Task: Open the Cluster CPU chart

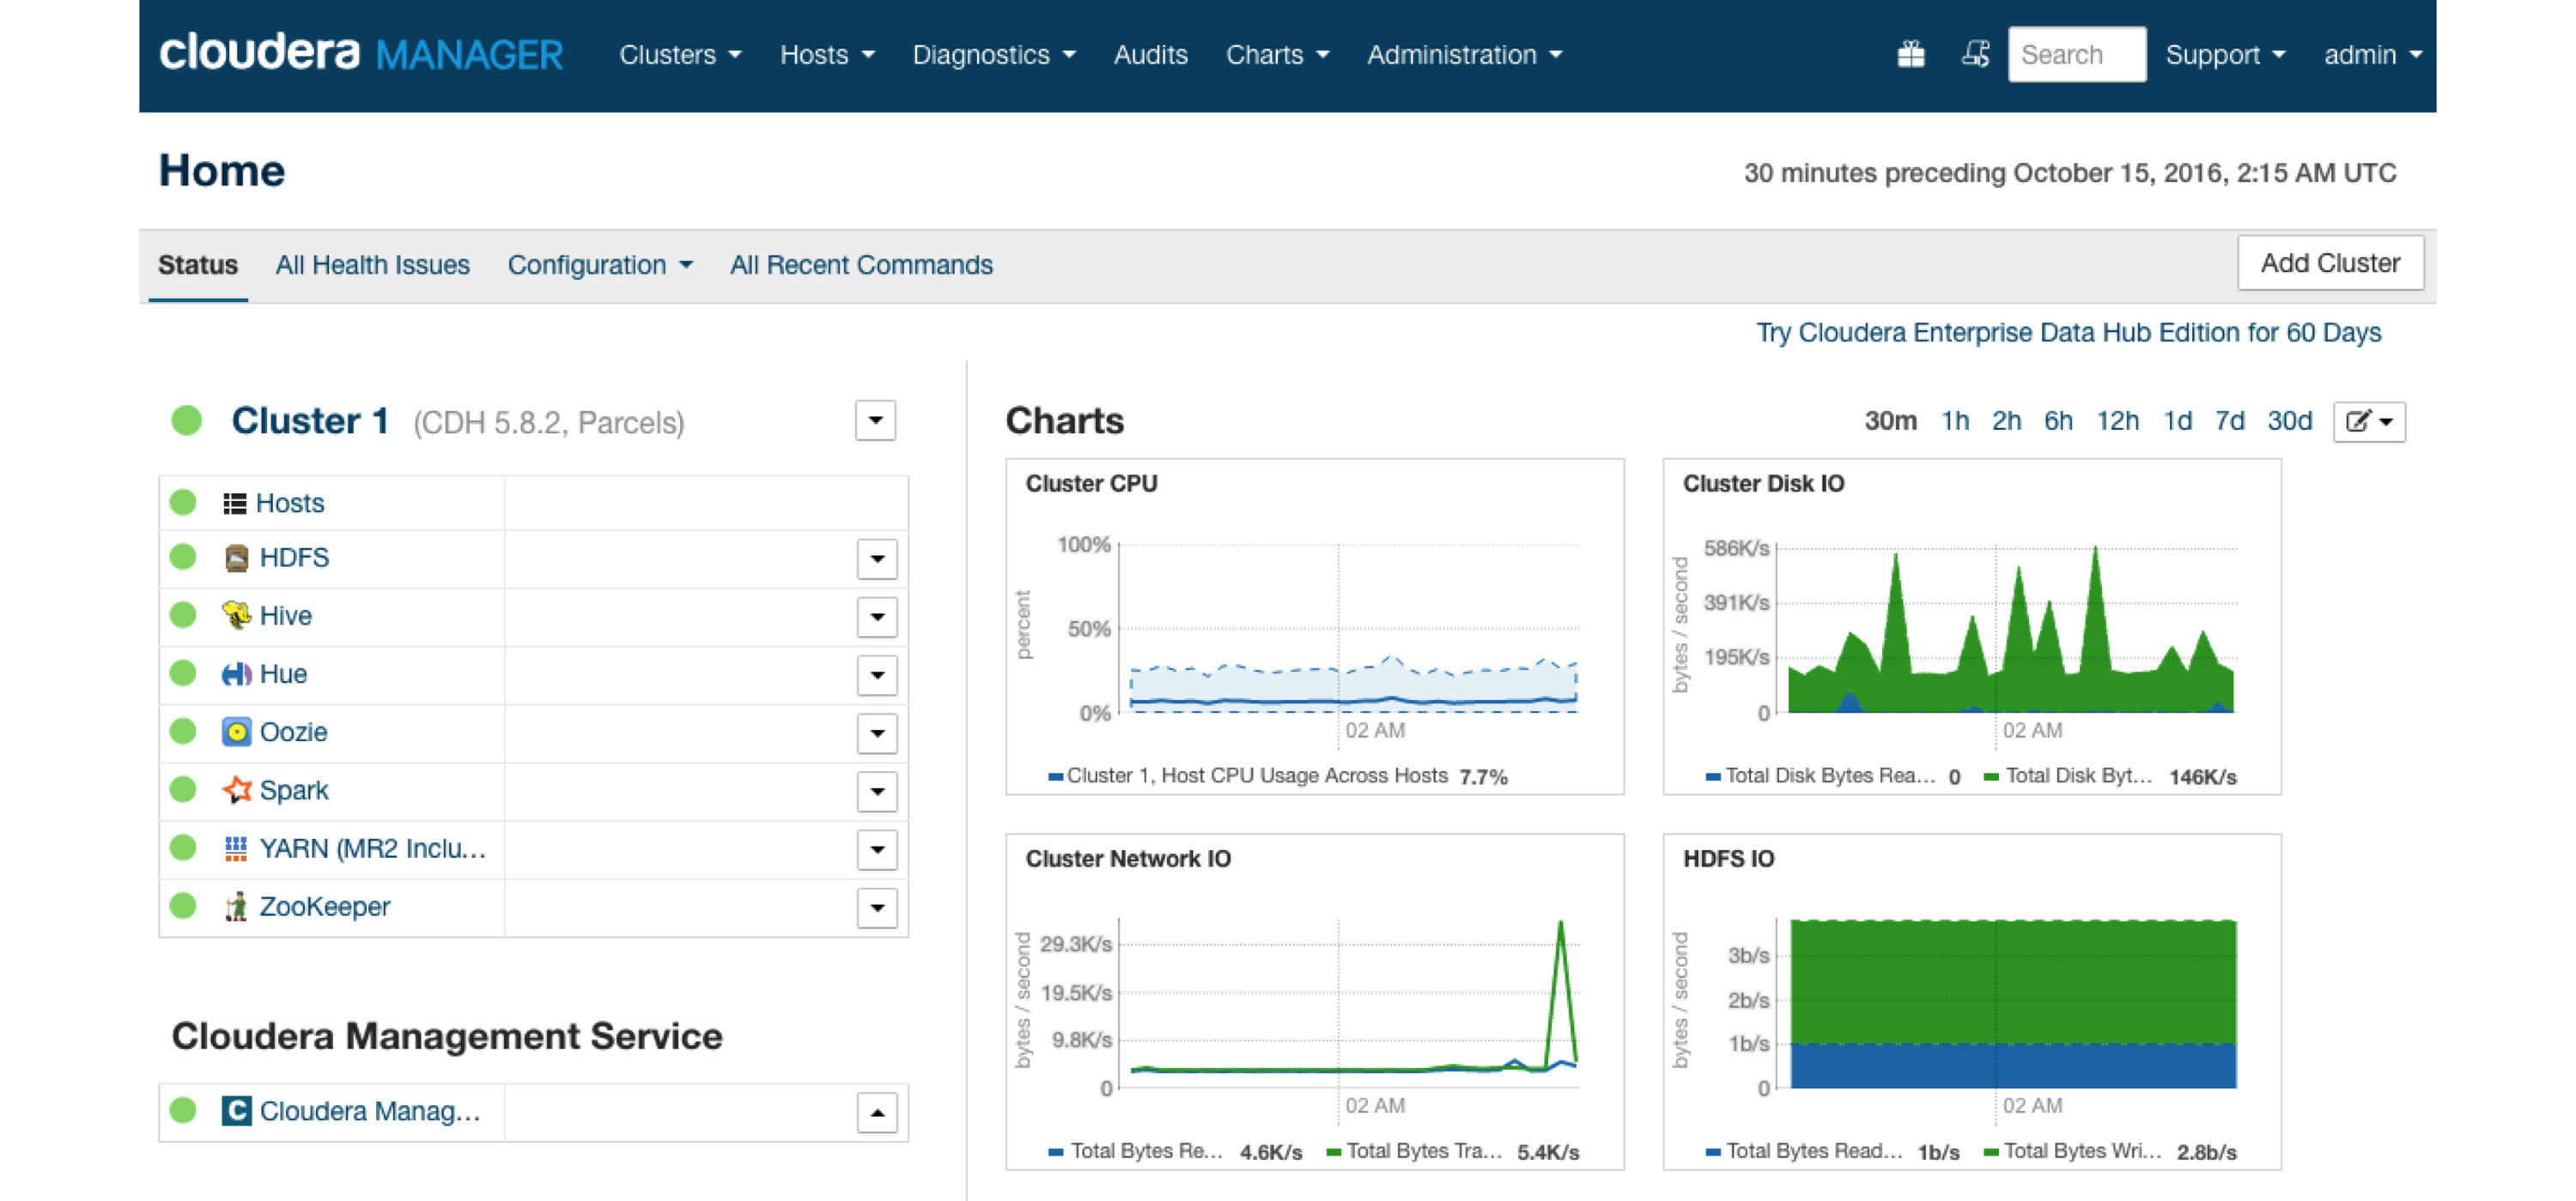Action: (x=1314, y=626)
